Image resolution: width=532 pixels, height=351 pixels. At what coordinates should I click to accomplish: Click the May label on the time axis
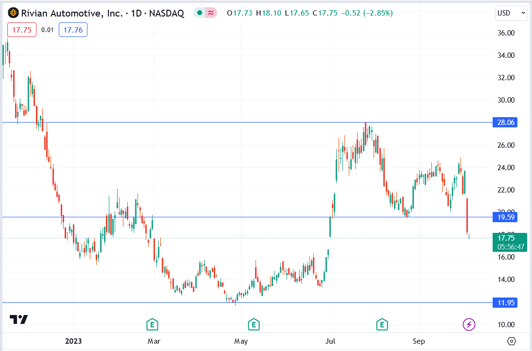click(241, 341)
